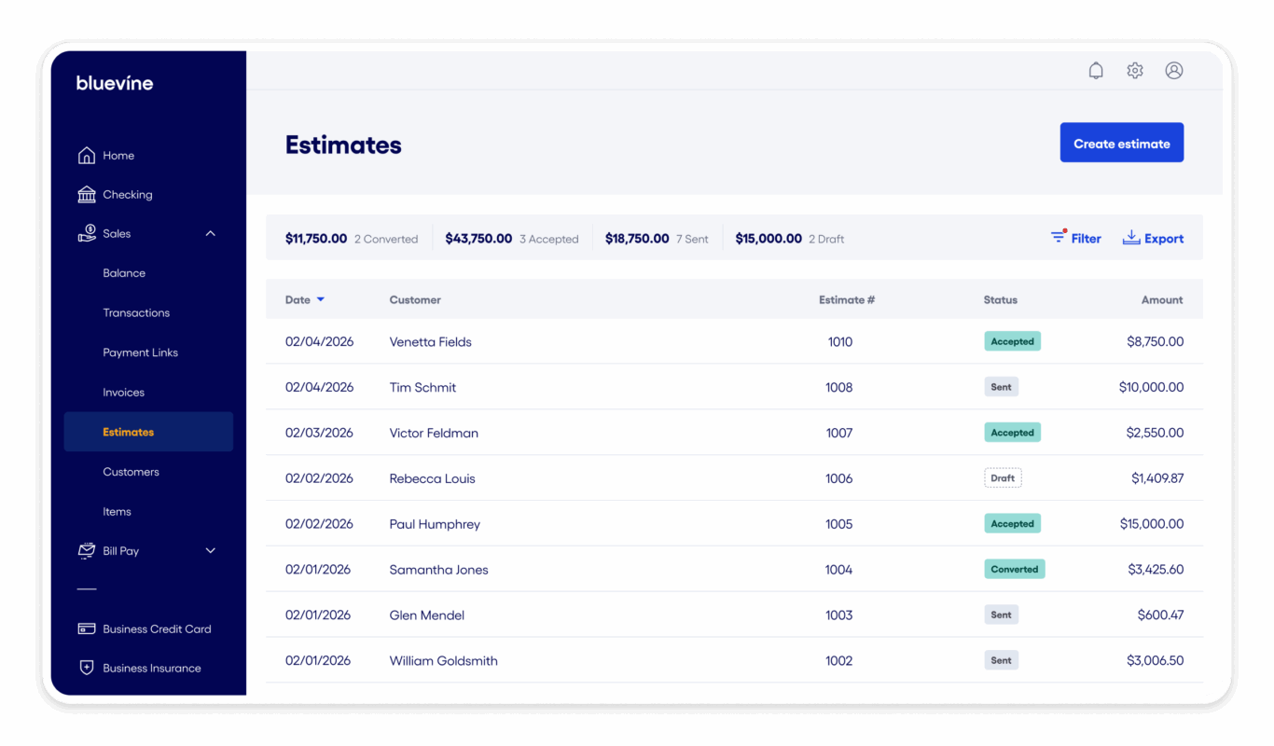Screen dimensions: 1274x746
Task: Click the Export download icon
Action: point(1131,238)
